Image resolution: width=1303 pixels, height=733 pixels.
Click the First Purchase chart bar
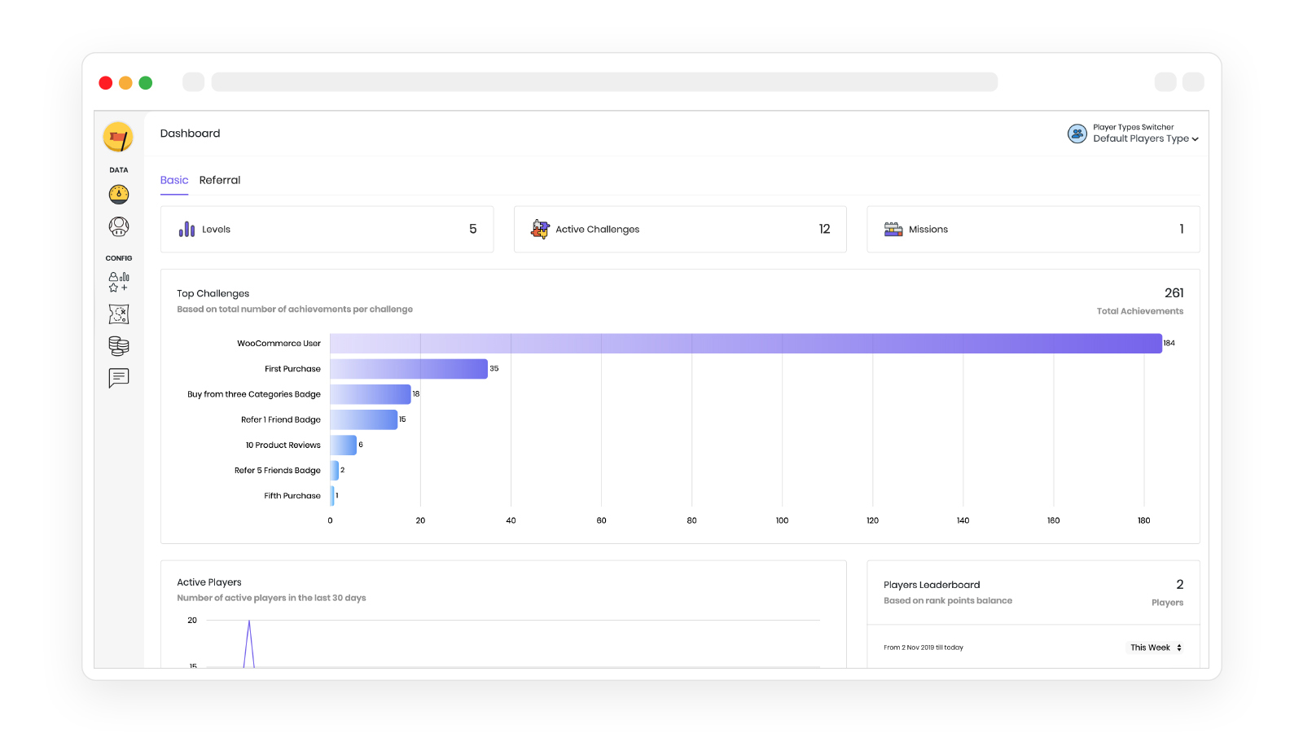coord(409,369)
